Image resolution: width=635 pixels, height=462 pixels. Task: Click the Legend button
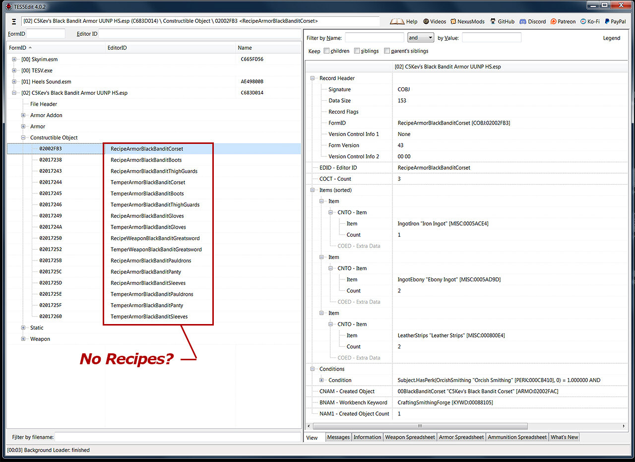click(612, 38)
